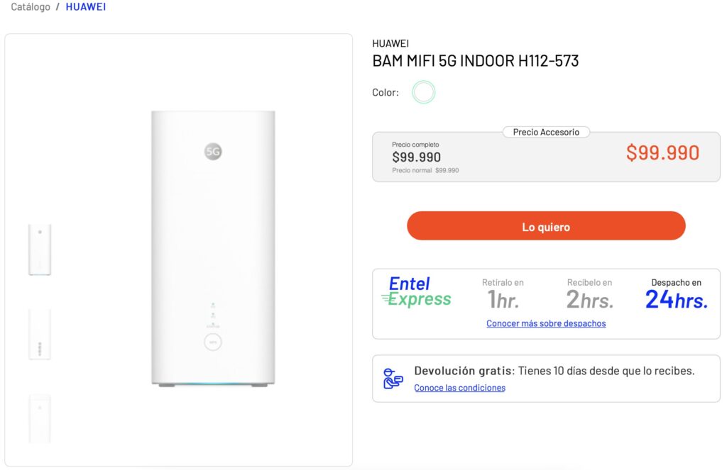
Task: Go to Catálogo breadcrumb
Action: [31, 6]
